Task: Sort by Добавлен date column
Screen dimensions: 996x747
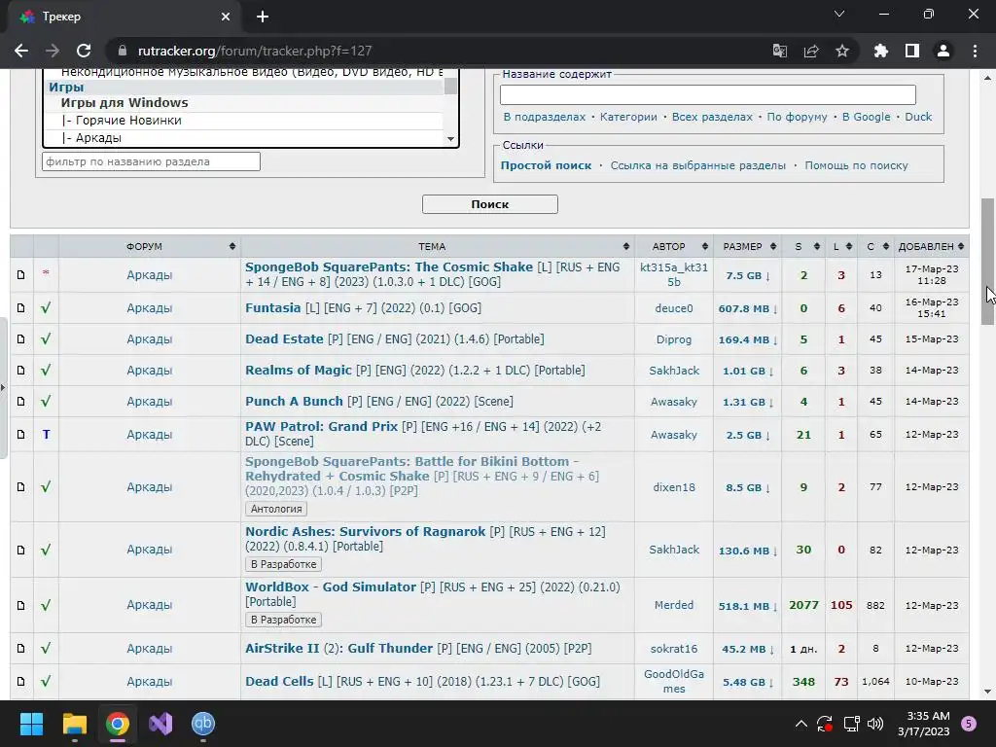Action: [931, 246]
